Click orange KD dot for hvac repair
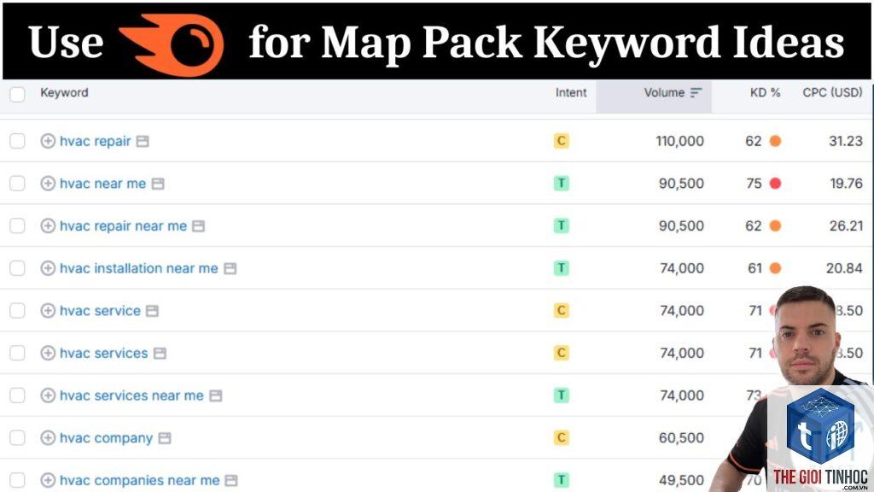 (775, 141)
